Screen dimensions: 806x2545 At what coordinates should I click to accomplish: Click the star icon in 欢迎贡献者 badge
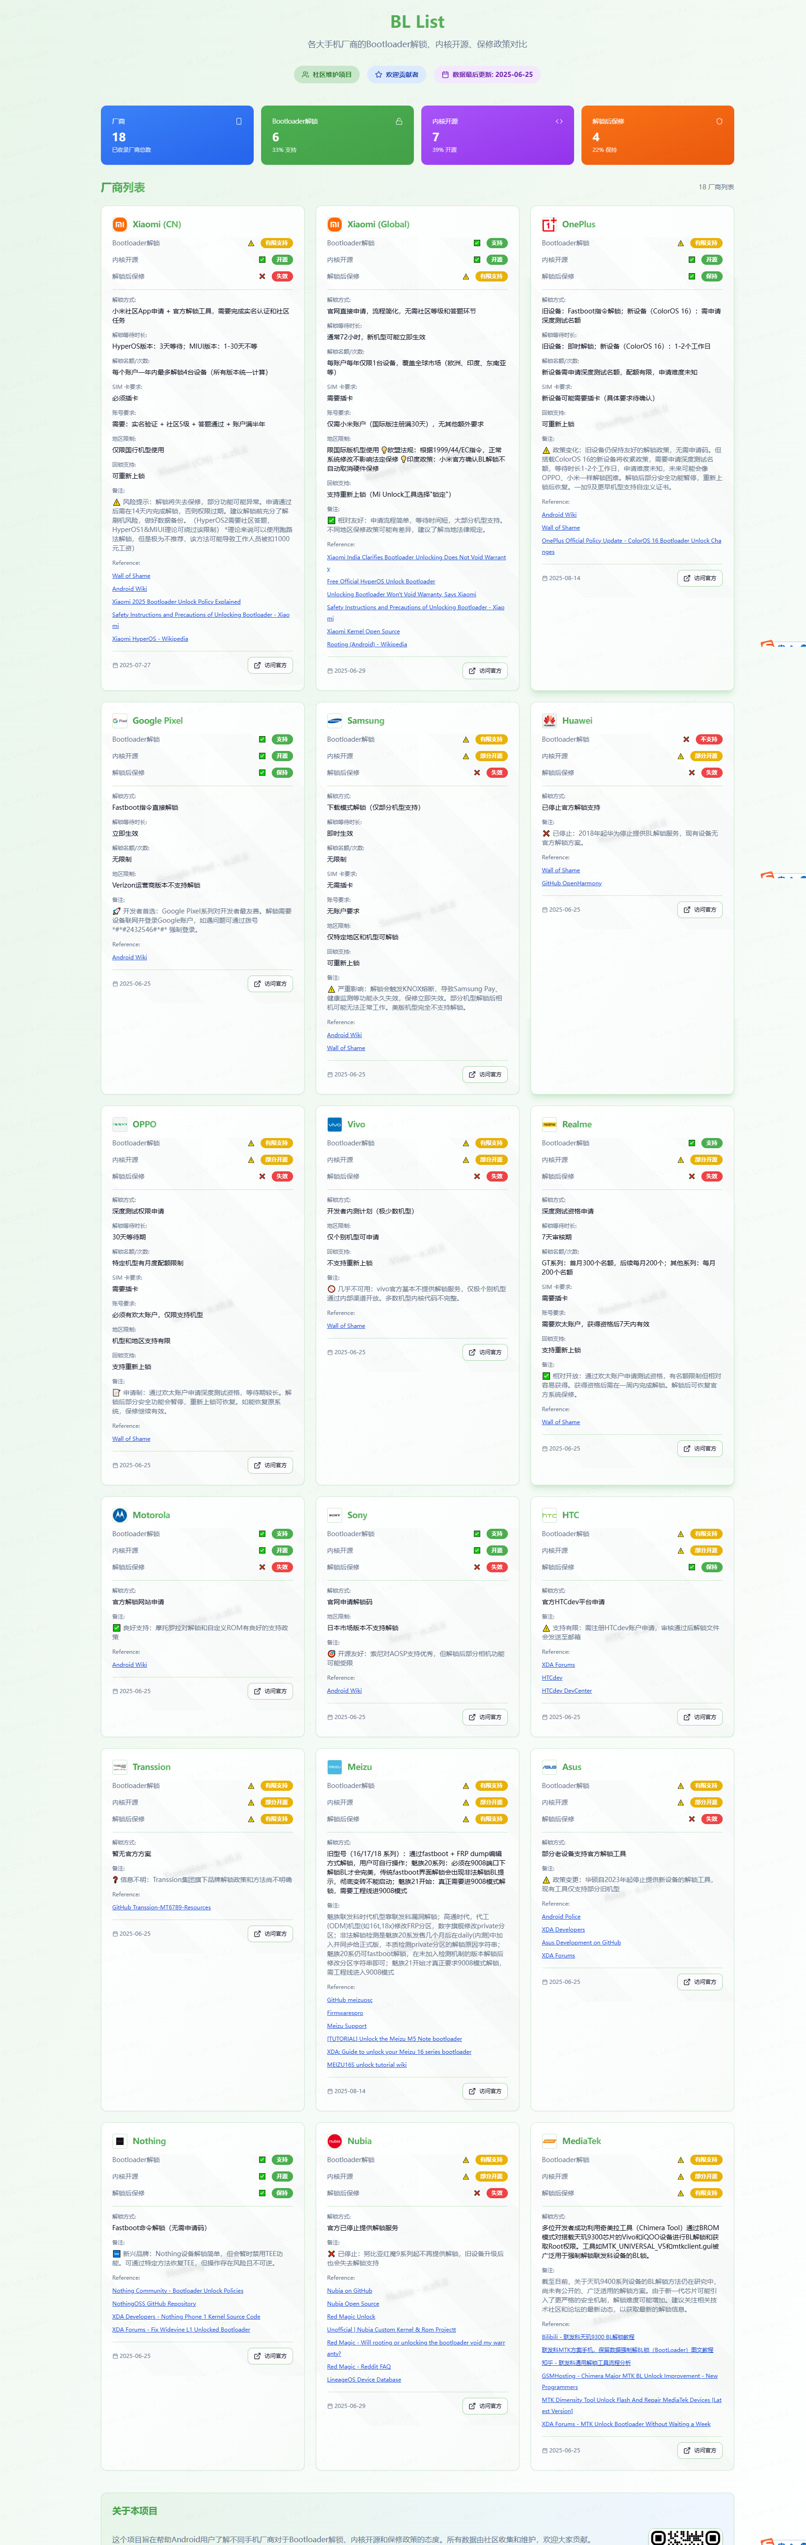pyautogui.click(x=378, y=74)
